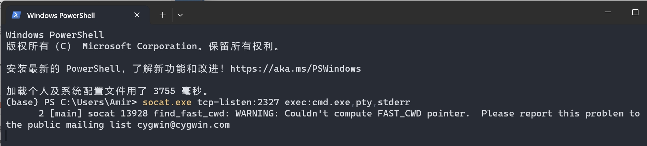Click the tcp-listen:2327 argument
This screenshot has width=647, height=146.
click(238, 102)
